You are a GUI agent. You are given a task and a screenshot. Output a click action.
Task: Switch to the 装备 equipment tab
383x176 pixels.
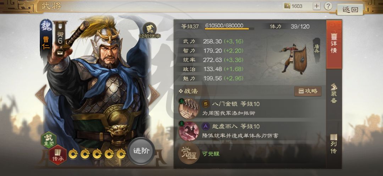(334, 94)
